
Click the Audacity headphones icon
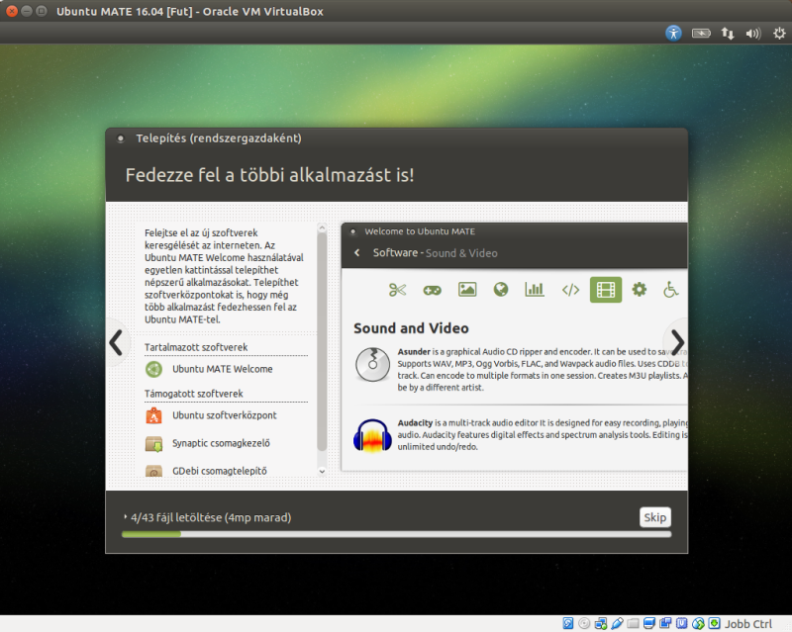[x=373, y=435]
